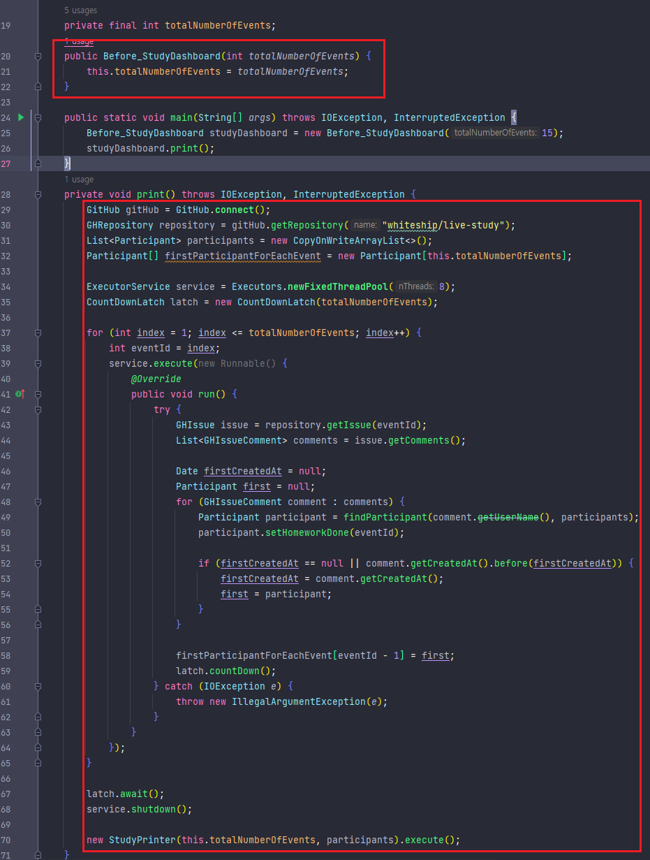Collapse the print() method fold at line 28
This screenshot has height=860, width=650.
[38, 194]
